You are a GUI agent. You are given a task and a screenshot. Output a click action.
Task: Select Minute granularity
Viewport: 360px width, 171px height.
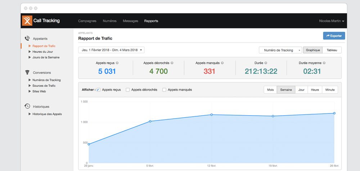(x=330, y=90)
